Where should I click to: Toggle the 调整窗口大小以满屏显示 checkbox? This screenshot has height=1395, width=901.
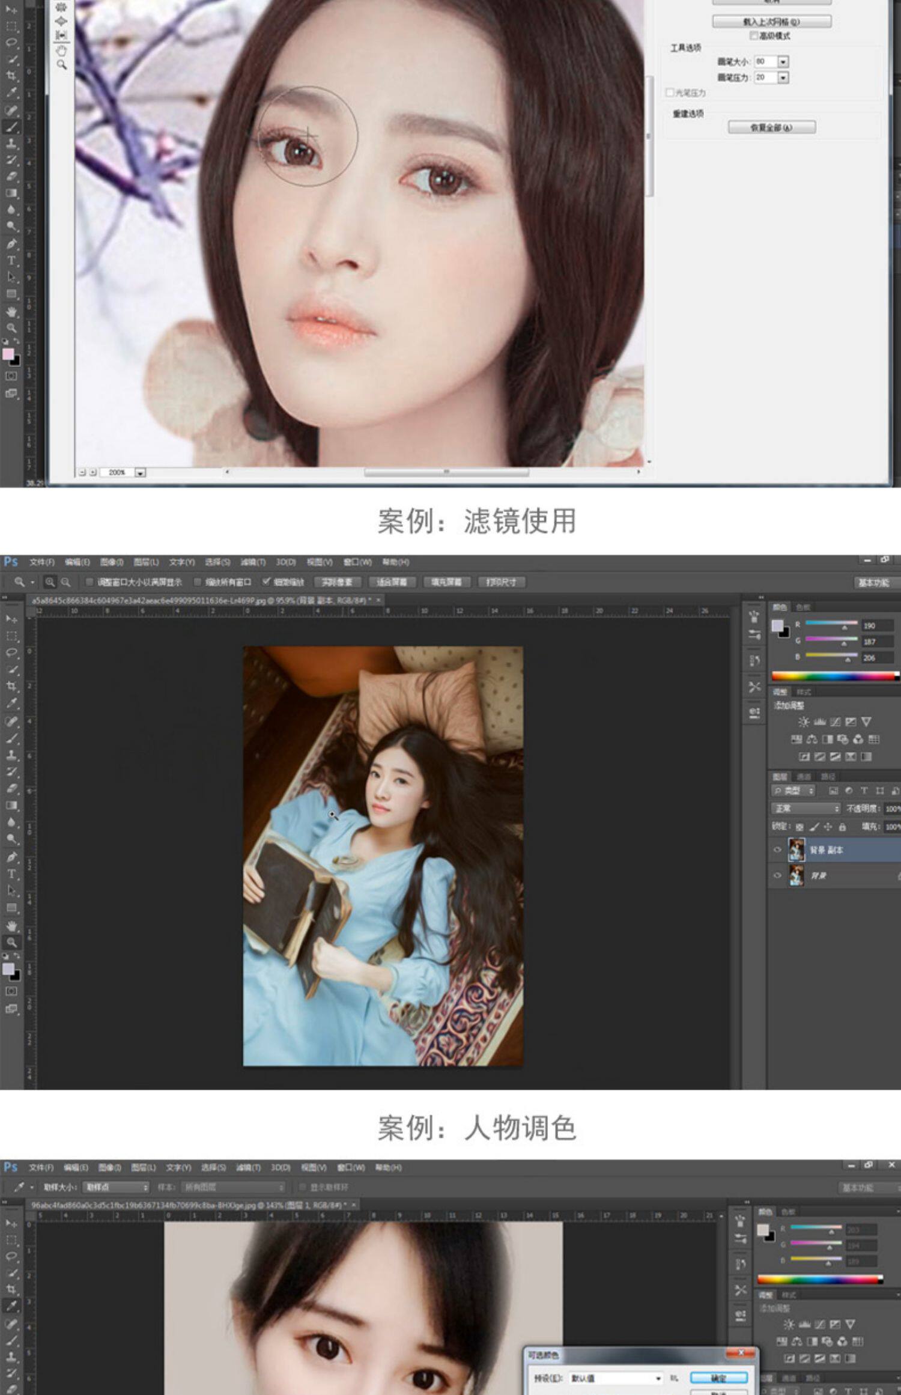click(x=89, y=582)
